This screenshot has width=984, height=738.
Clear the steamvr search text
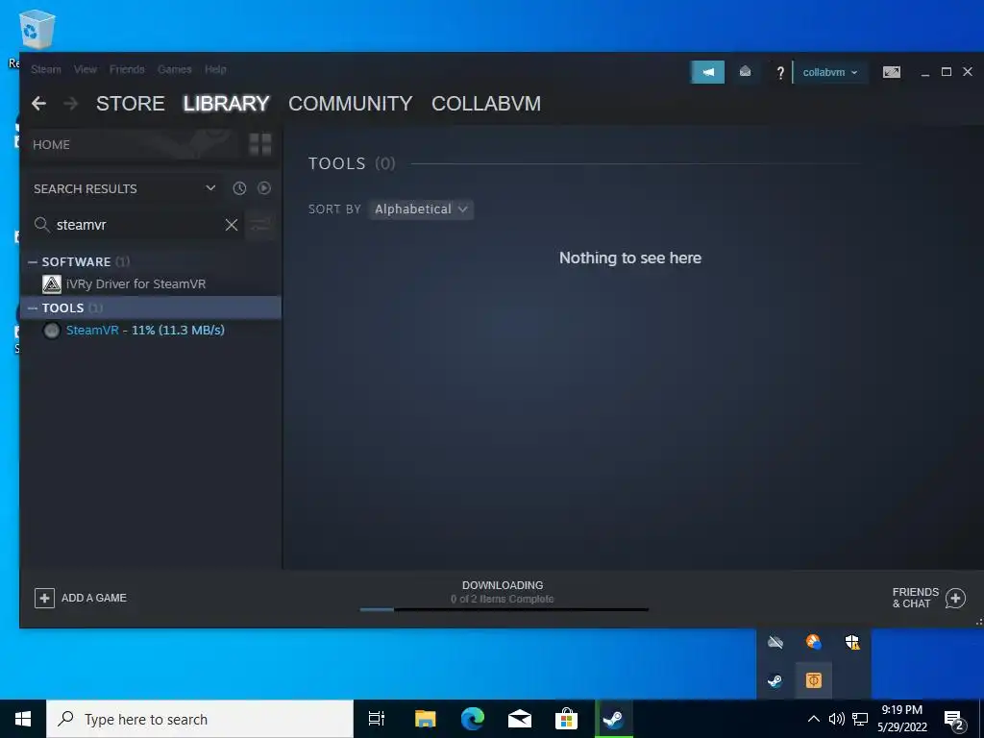coord(232,225)
